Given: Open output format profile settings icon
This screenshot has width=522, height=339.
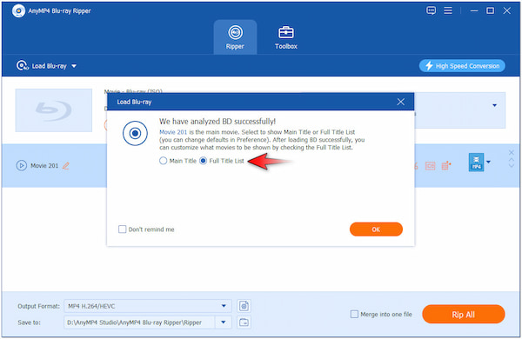Looking at the screenshot, I should click(x=244, y=306).
